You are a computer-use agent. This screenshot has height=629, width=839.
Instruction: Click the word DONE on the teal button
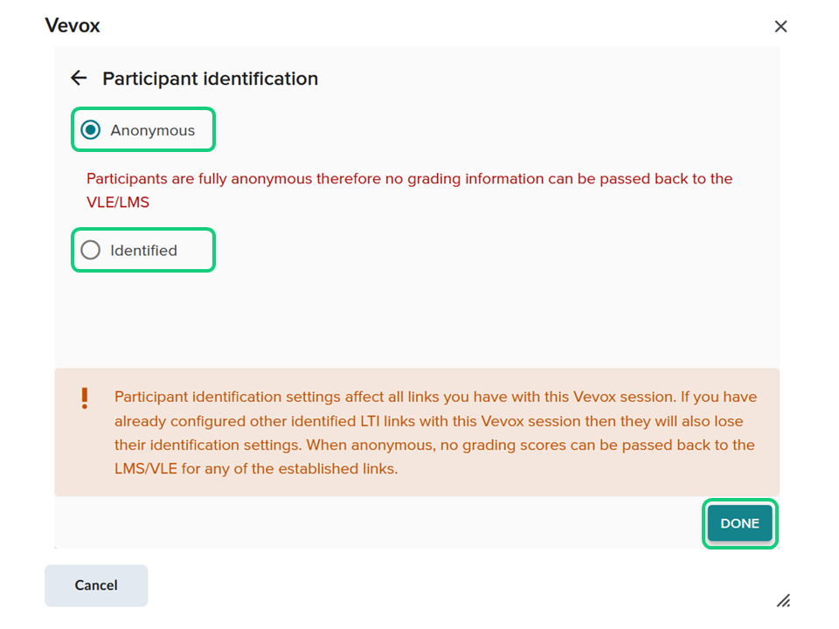tap(739, 524)
